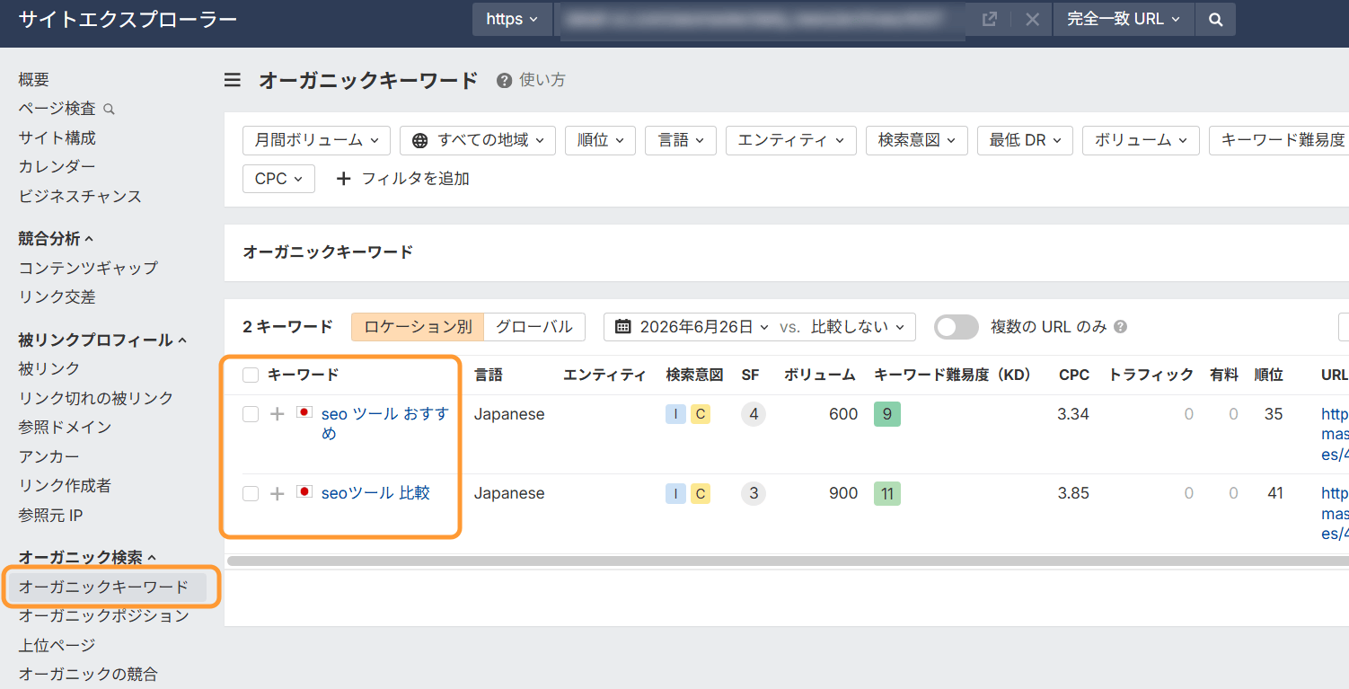Click the サイトエクスプローラー title link
The width and height of the screenshot is (1349, 689).
coord(128,19)
